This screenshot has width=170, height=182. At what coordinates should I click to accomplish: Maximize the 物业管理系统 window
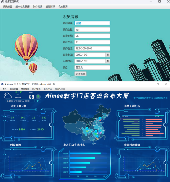[160, 1]
